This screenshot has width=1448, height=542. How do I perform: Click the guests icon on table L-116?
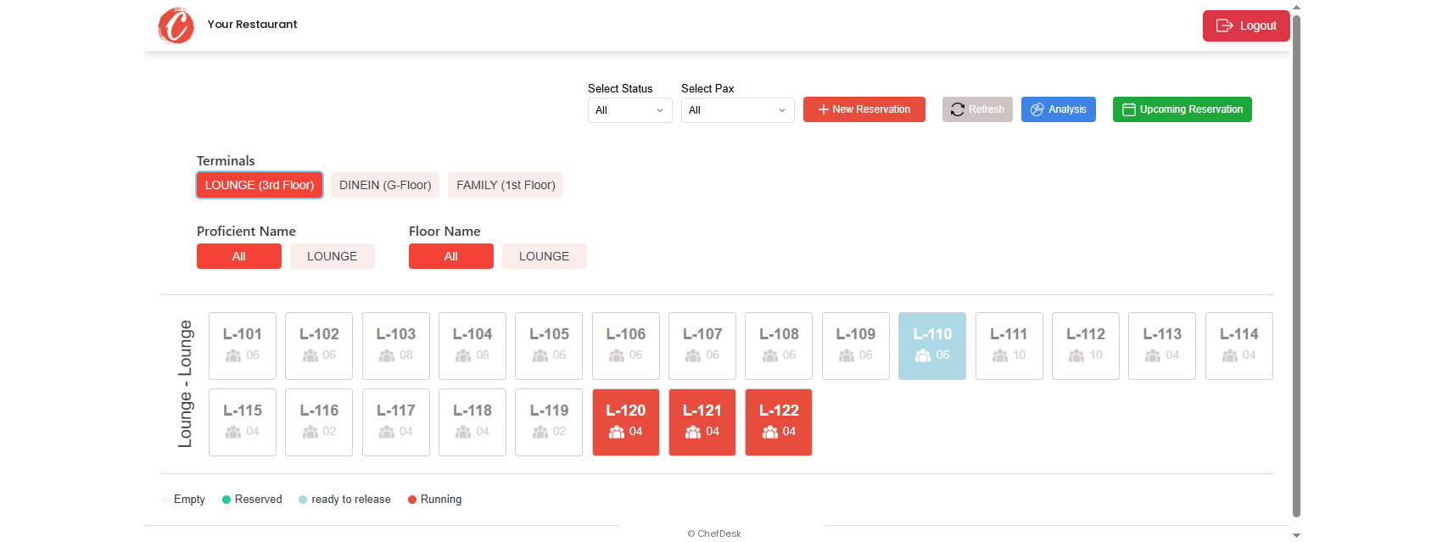pyautogui.click(x=310, y=432)
